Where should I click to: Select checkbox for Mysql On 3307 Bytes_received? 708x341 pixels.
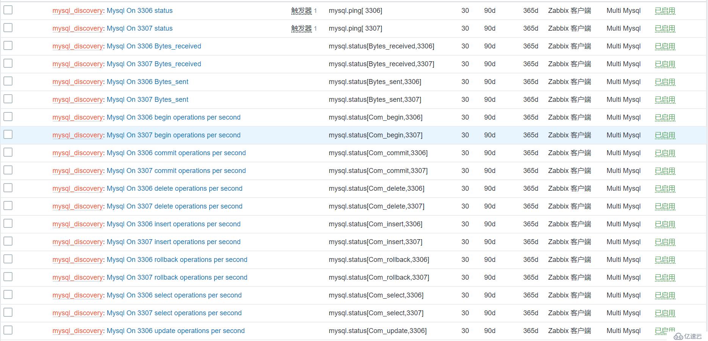(x=8, y=63)
